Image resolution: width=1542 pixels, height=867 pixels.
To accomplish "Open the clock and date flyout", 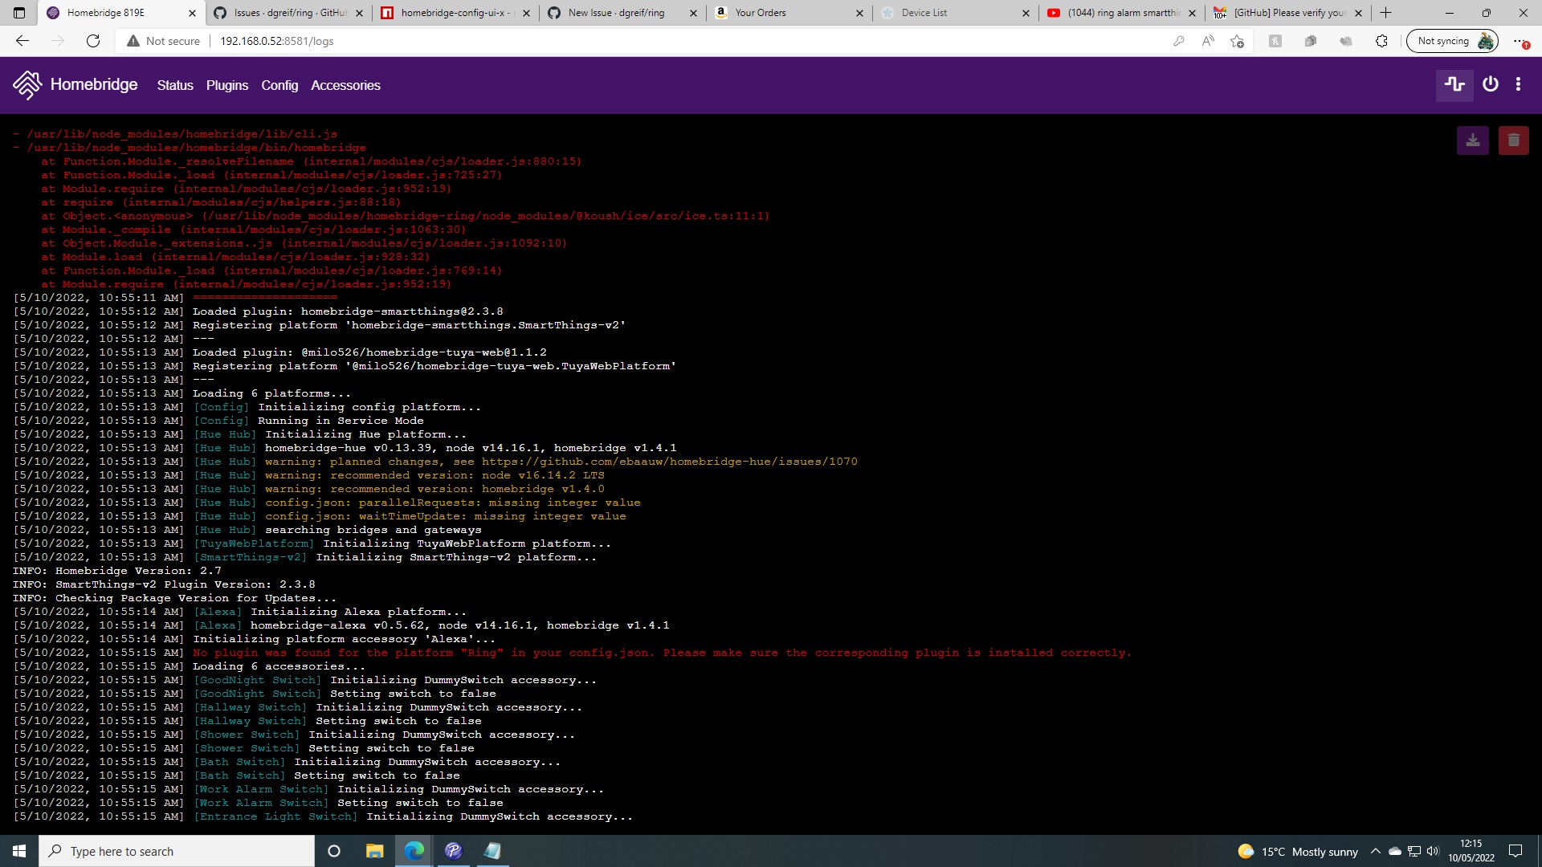I will pos(1471,851).
